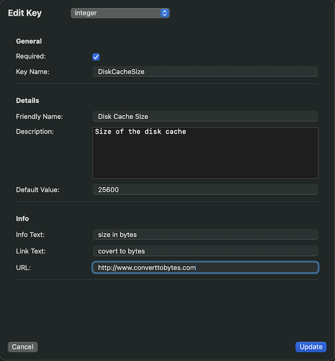Click the Friendly Name: label
Screen dimensions: 335x361
(39, 117)
